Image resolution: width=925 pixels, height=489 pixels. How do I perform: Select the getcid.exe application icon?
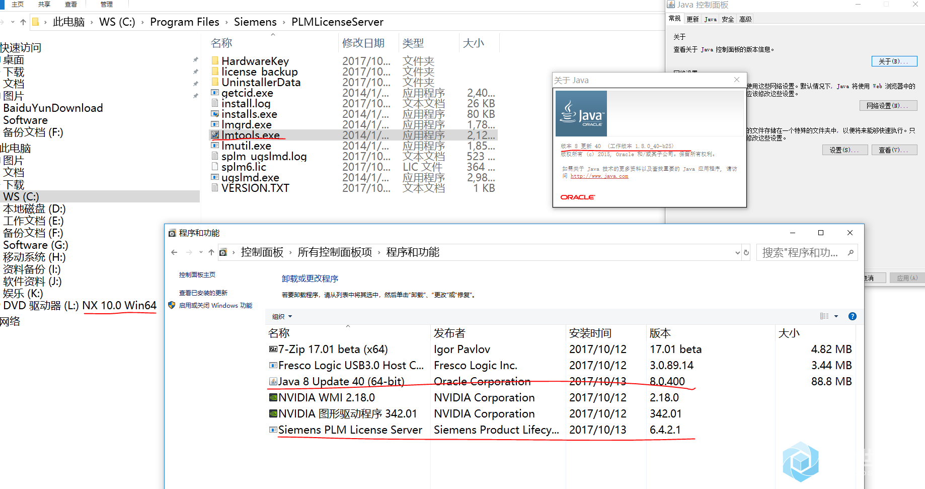pos(215,93)
